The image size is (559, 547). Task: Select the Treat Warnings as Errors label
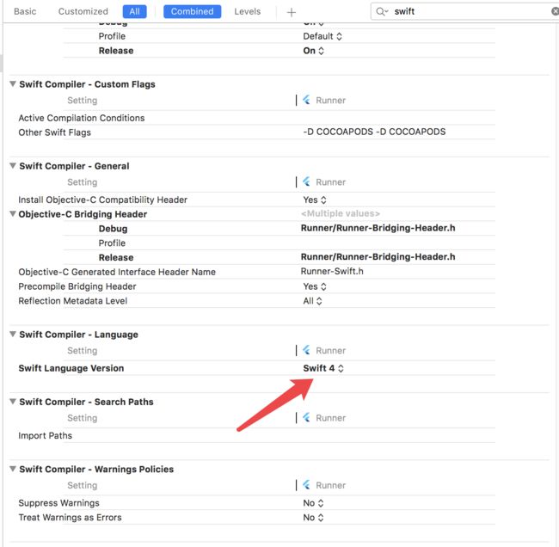click(70, 518)
